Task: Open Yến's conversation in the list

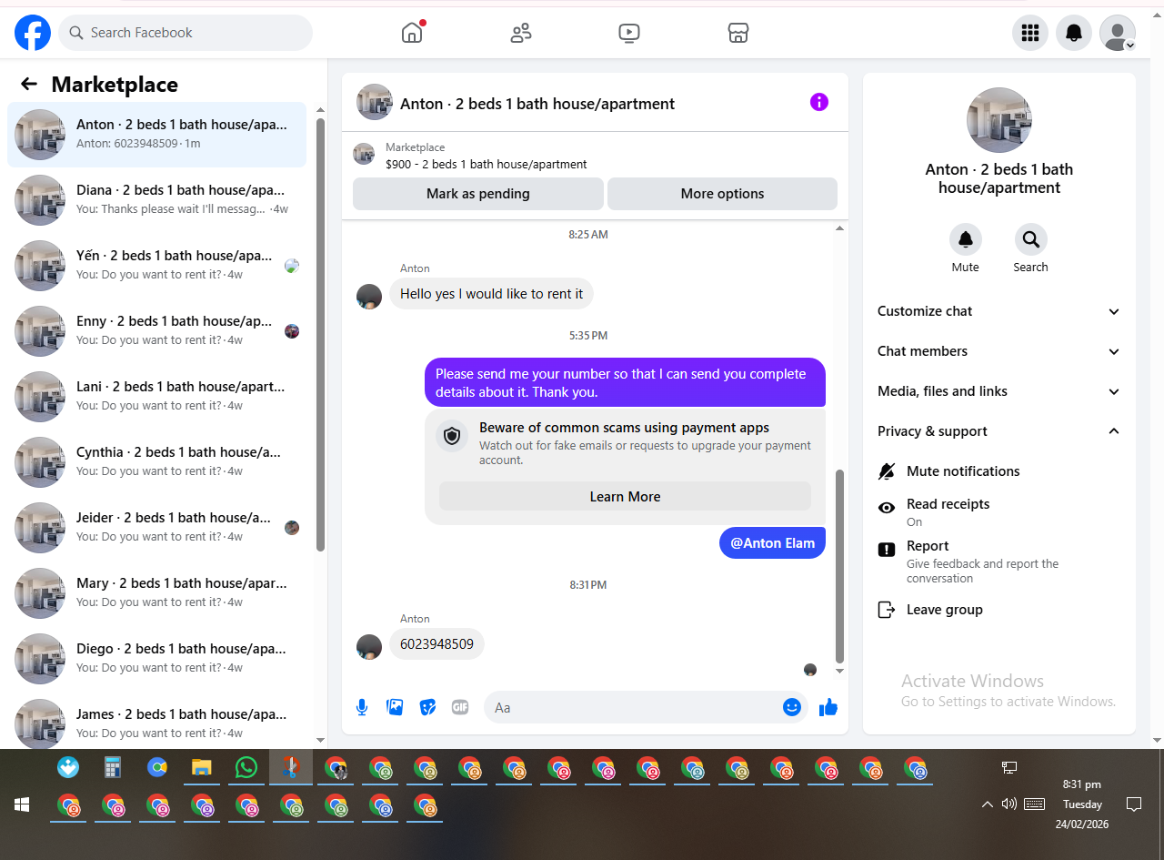Action: [x=156, y=266]
